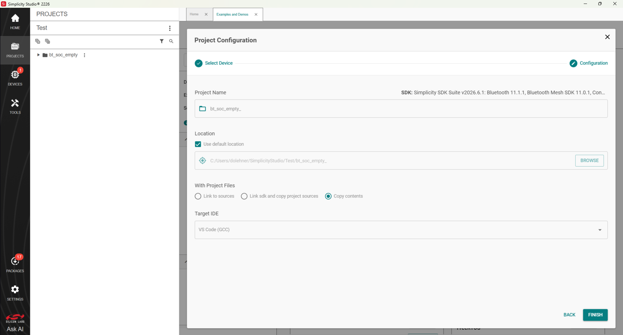This screenshot has width=623, height=335.
Task: Open the Tools sidebar icon
Action: pyautogui.click(x=15, y=106)
